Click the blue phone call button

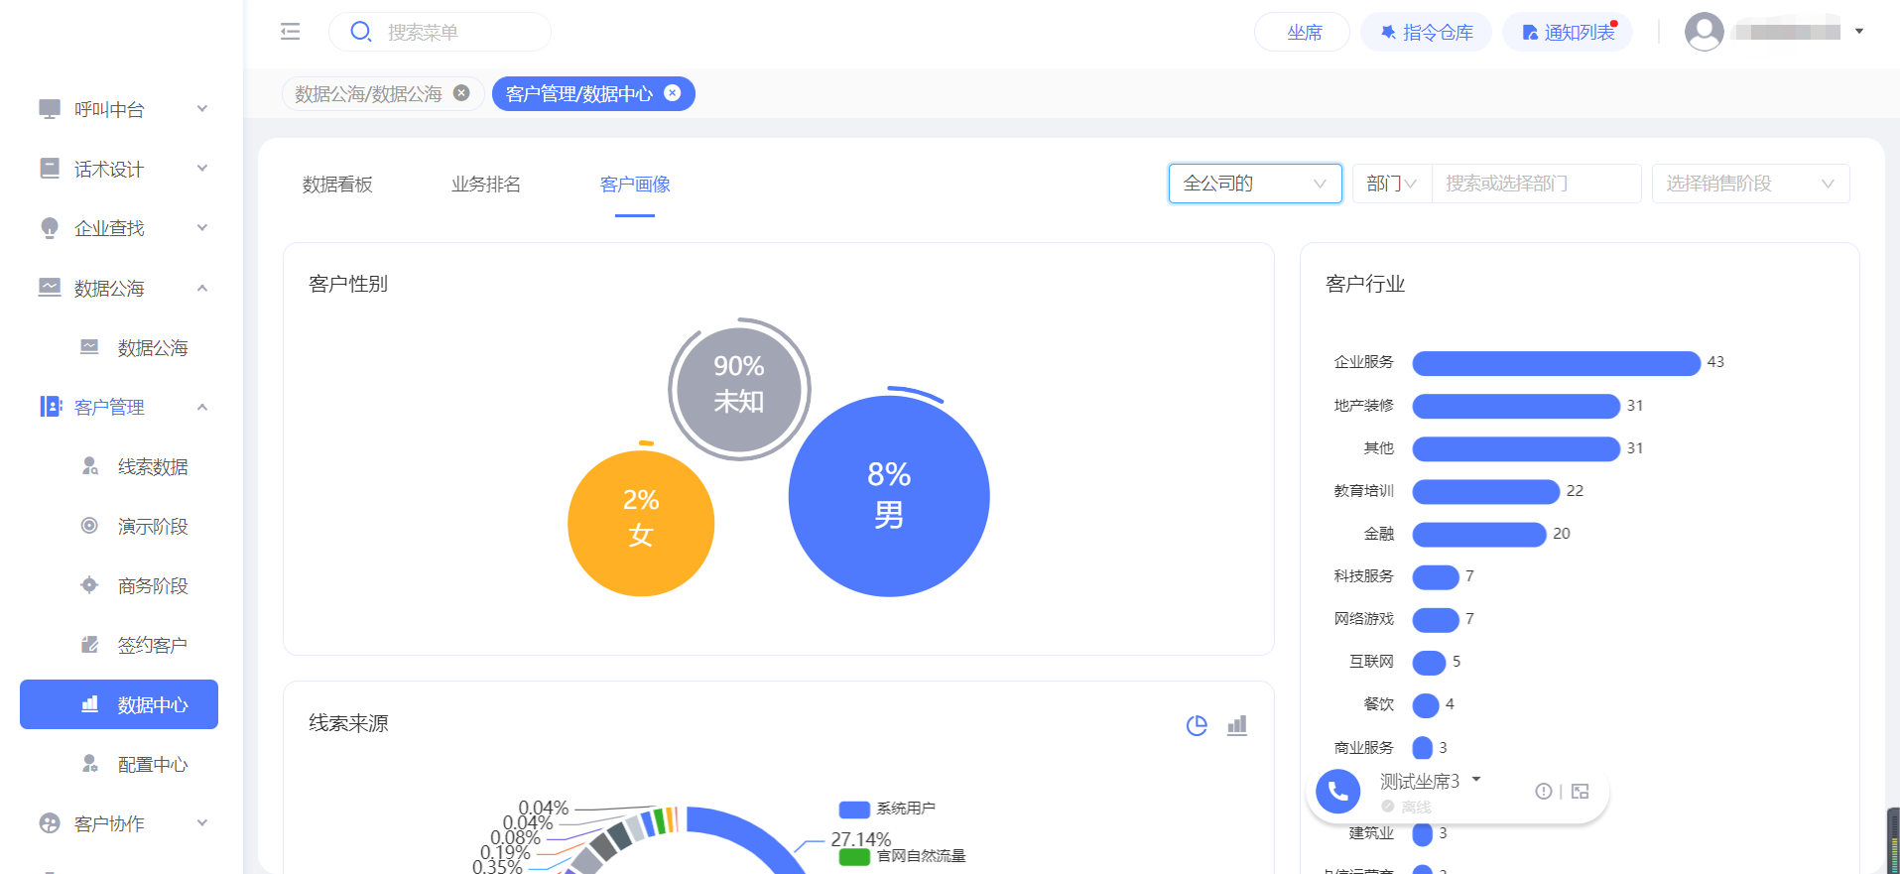[1337, 791]
